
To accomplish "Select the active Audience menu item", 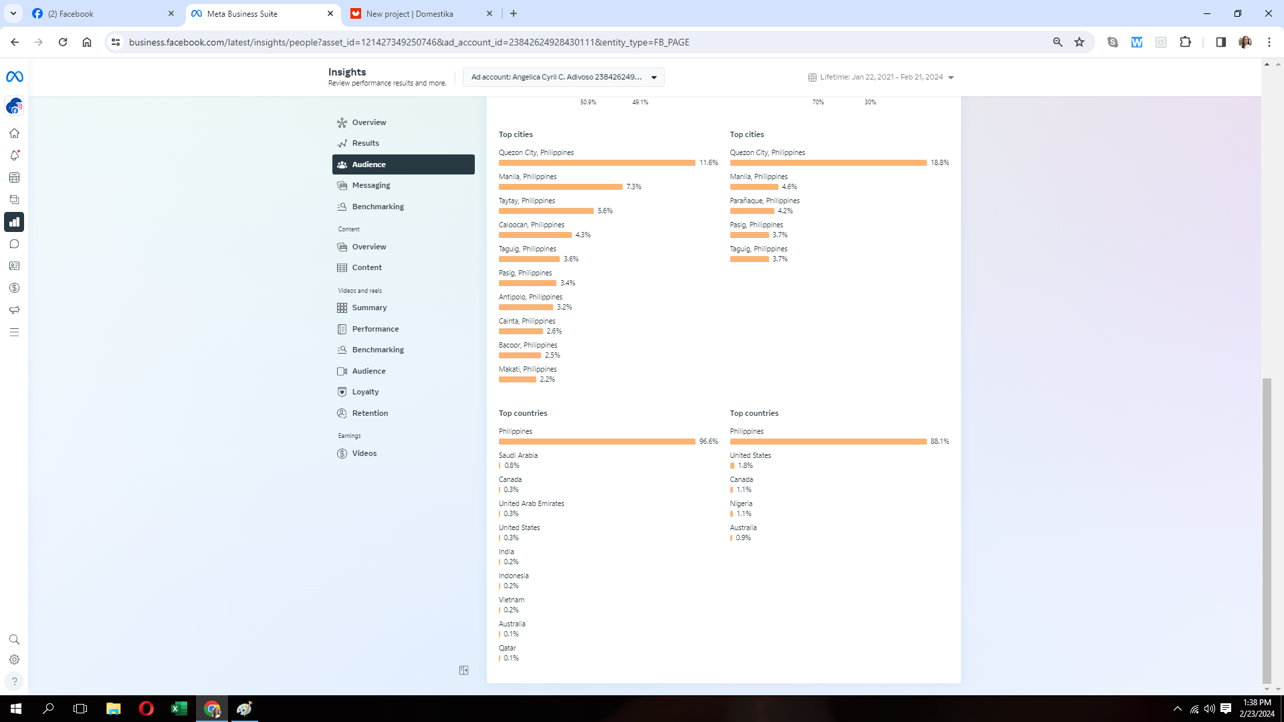I will point(403,164).
